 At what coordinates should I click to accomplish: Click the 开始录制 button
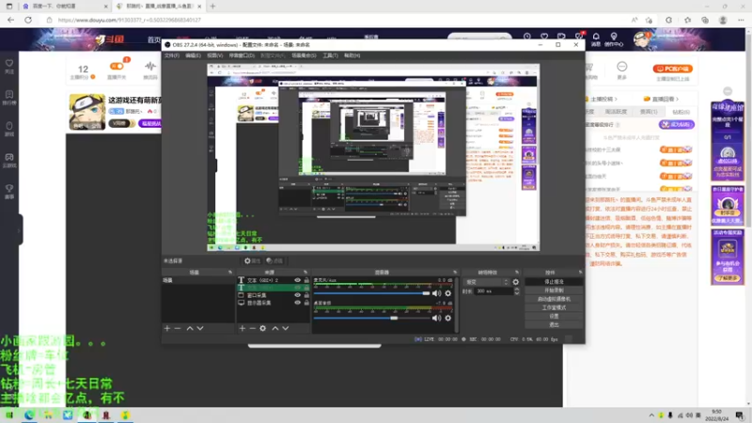point(554,290)
